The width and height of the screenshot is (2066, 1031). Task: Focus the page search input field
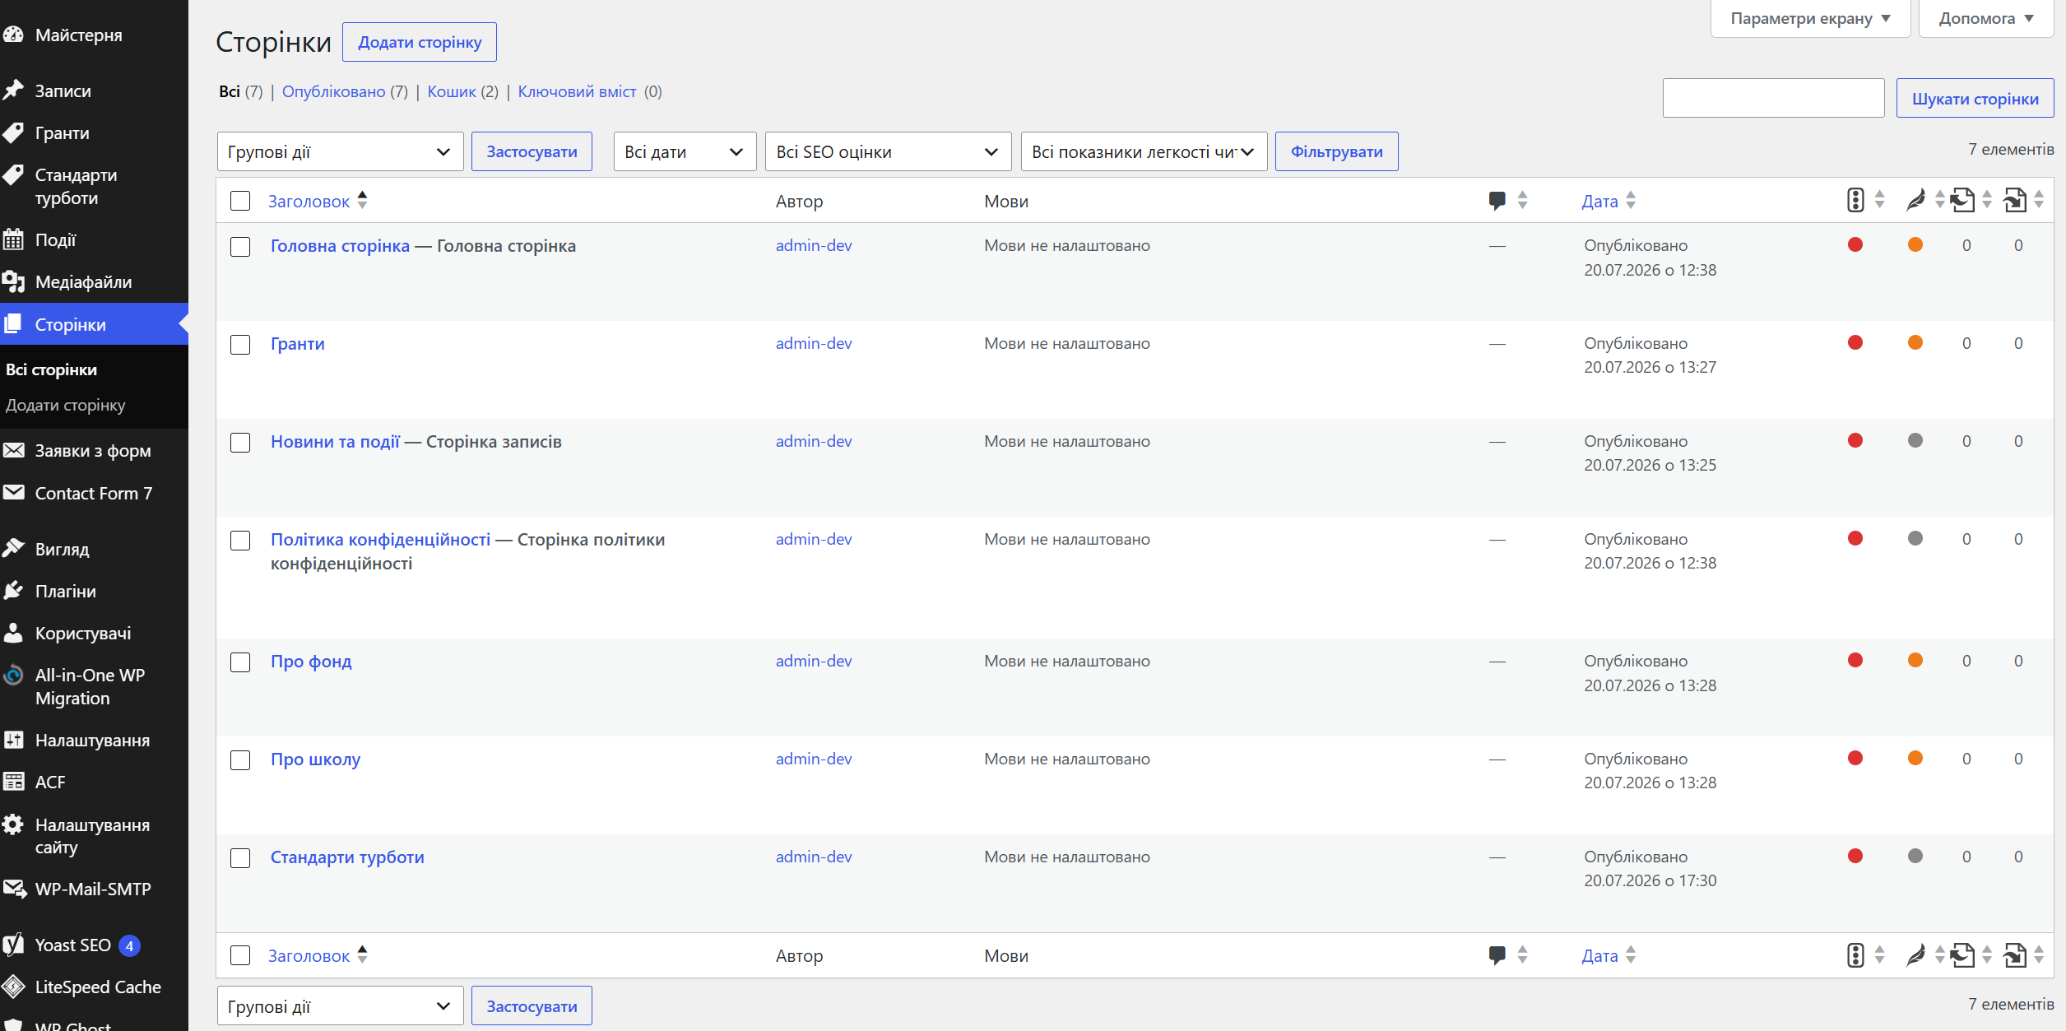pyautogui.click(x=1773, y=98)
